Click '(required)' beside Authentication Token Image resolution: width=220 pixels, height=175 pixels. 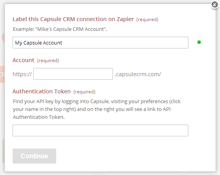click(x=84, y=92)
